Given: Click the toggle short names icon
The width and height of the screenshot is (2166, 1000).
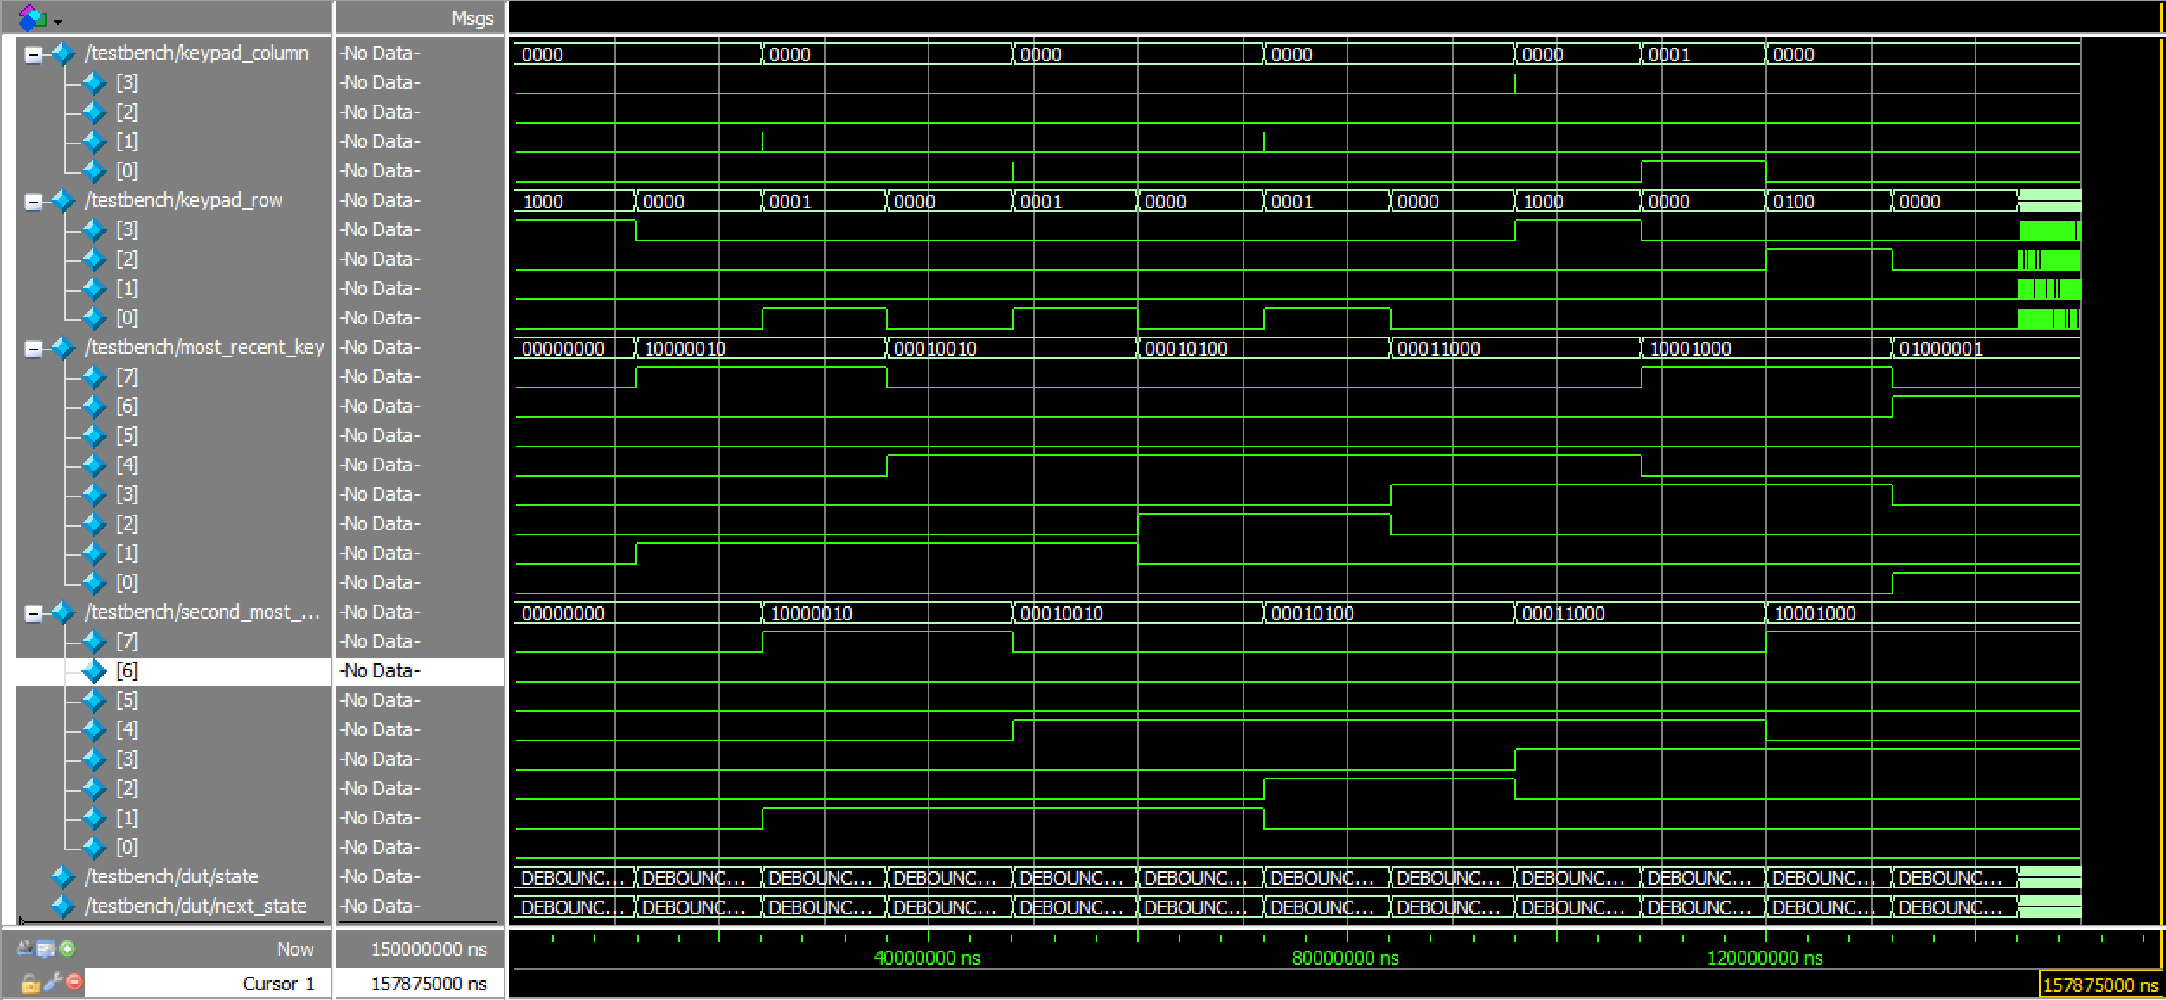Looking at the screenshot, I should pyautogui.click(x=25, y=949).
